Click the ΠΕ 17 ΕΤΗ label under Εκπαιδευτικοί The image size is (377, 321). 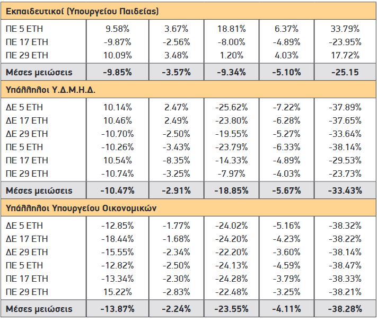[x=27, y=42]
